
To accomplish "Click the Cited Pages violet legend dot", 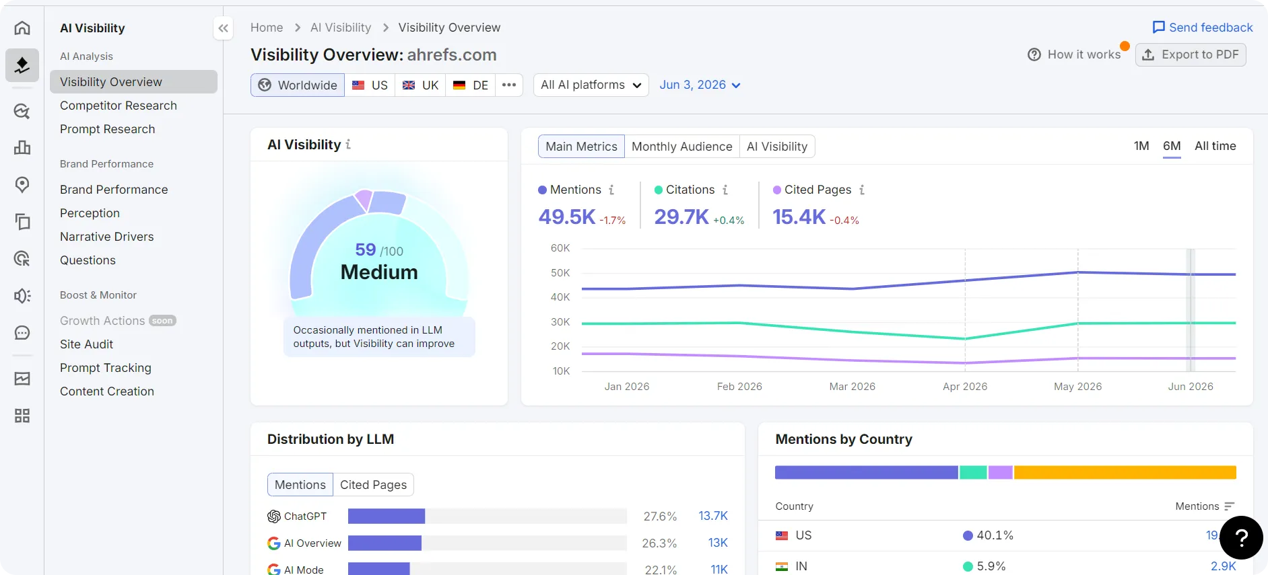I will 777,190.
